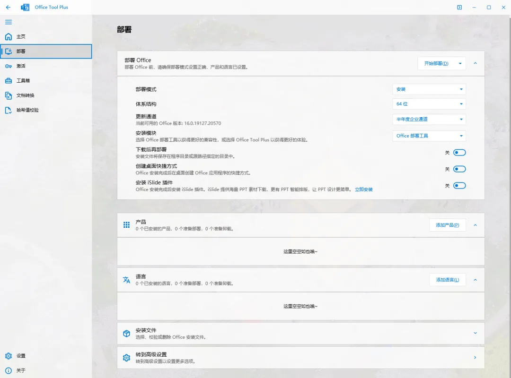Click the 部署 deploy sidebar icon
The height and width of the screenshot is (378, 511).
pyautogui.click(x=9, y=51)
